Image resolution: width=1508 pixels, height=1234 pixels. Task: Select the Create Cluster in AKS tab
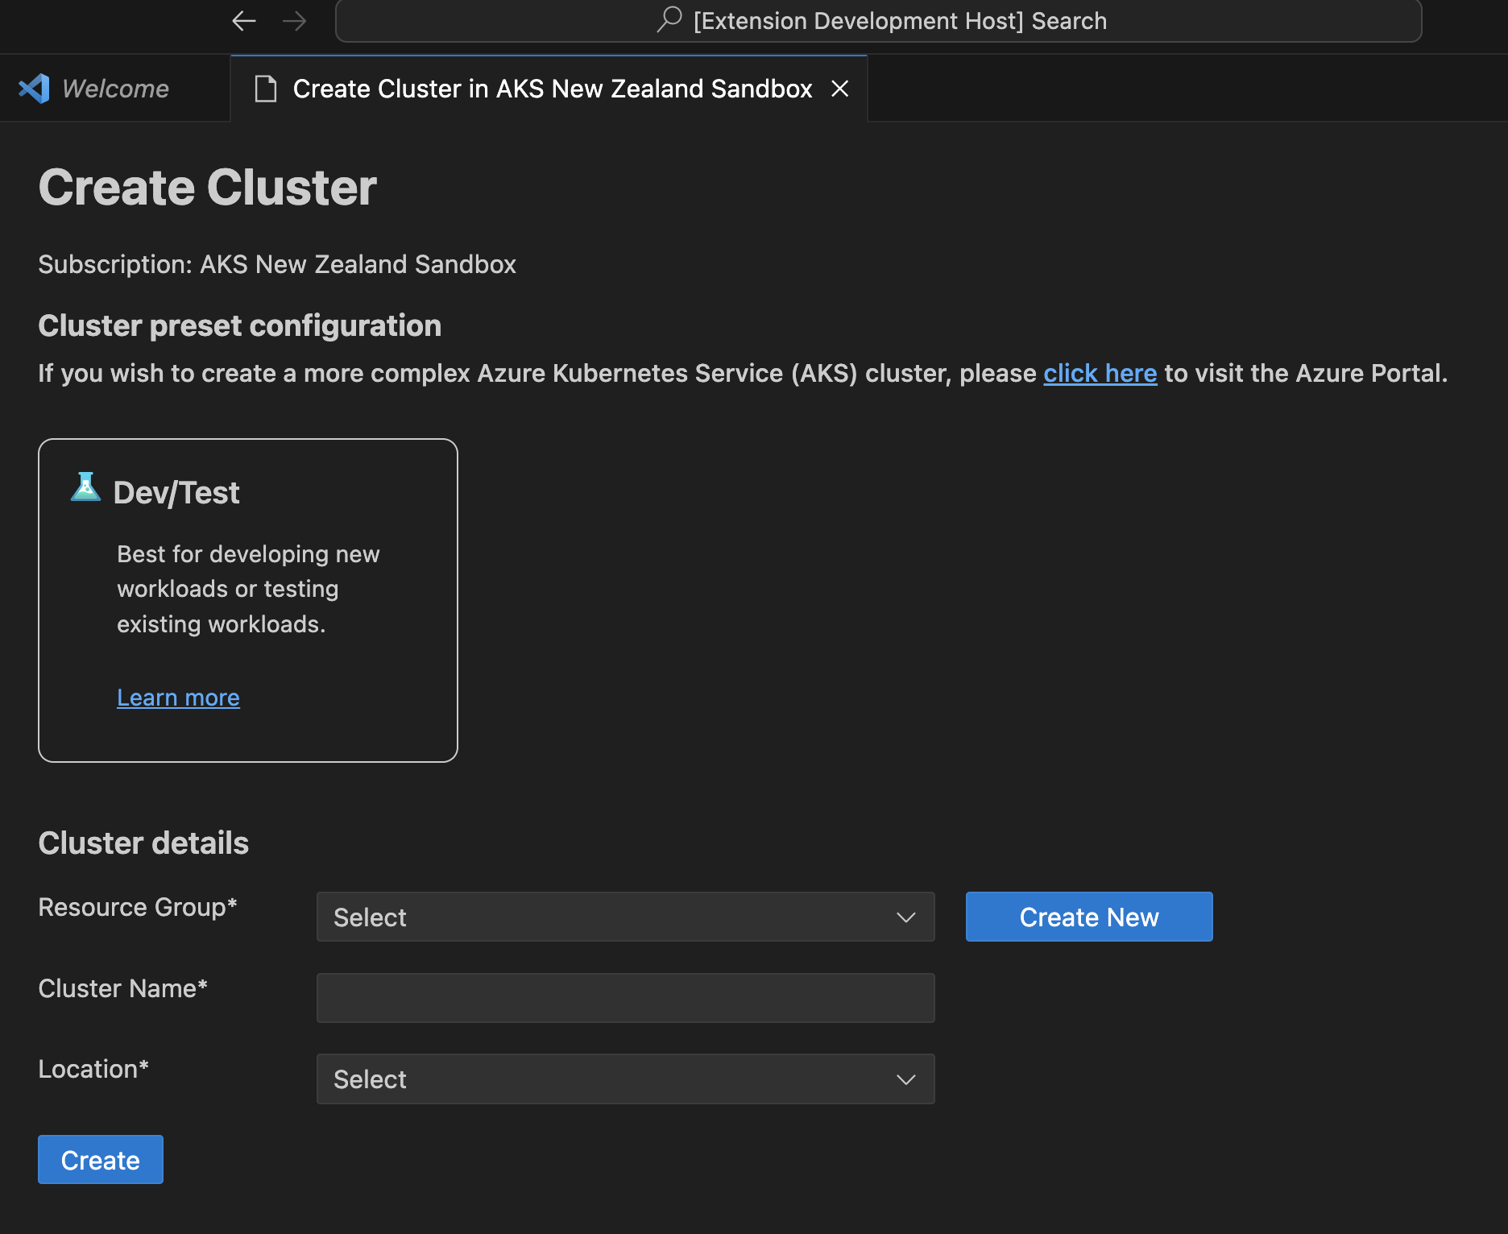[549, 89]
